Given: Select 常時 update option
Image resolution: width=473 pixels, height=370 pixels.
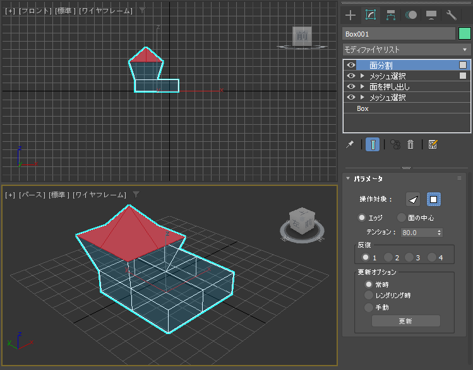Looking at the screenshot, I should 369,284.
